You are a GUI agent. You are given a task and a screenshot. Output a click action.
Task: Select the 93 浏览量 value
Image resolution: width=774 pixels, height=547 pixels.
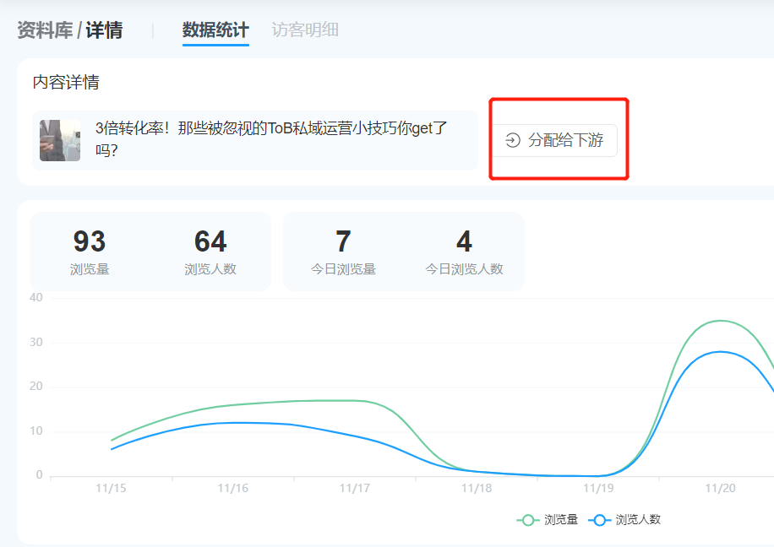(x=90, y=241)
